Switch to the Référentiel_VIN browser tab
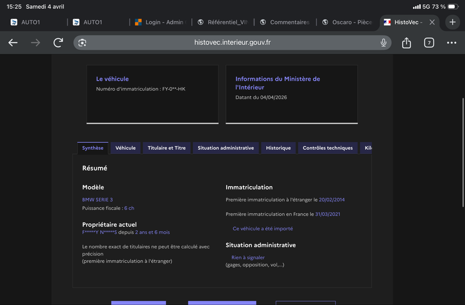Viewport: 465px width, 305px height. point(222,22)
